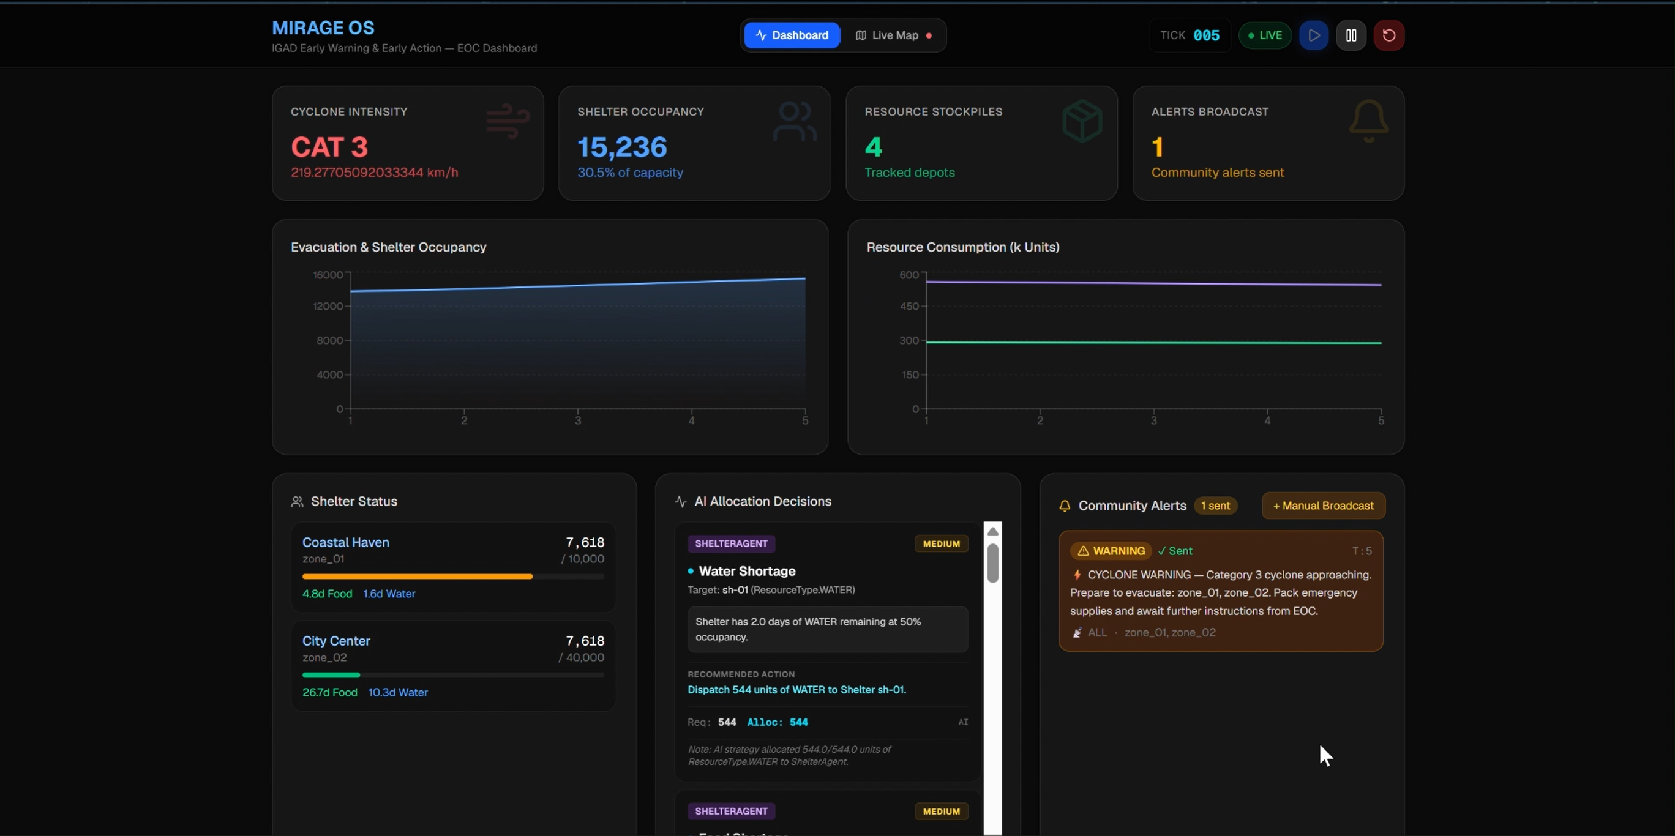Image resolution: width=1675 pixels, height=836 pixels.
Task: Click the cube icon in Resource Stockpiles card
Action: [x=1082, y=121]
